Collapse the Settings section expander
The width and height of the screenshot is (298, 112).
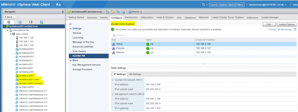tap(71, 29)
